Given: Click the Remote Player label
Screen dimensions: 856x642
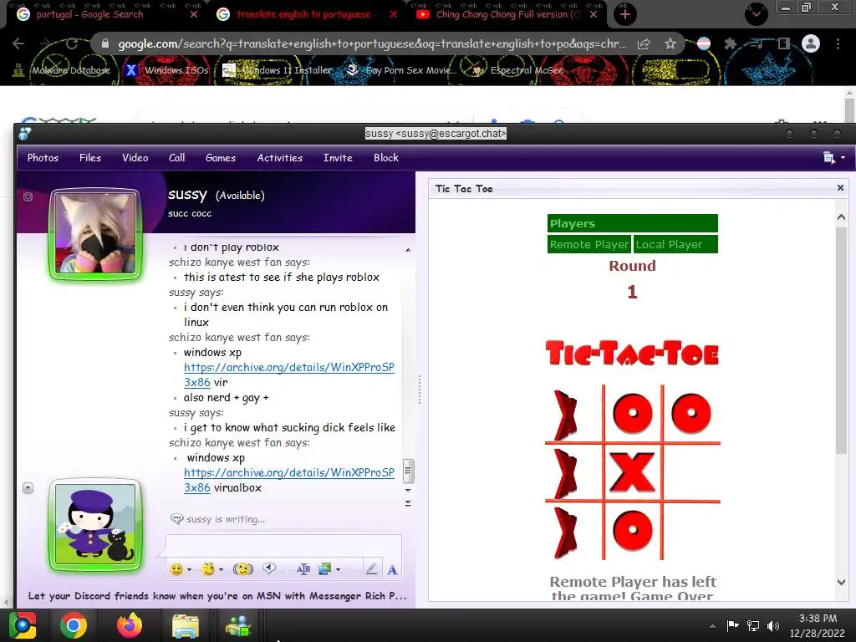Looking at the screenshot, I should click(589, 245).
